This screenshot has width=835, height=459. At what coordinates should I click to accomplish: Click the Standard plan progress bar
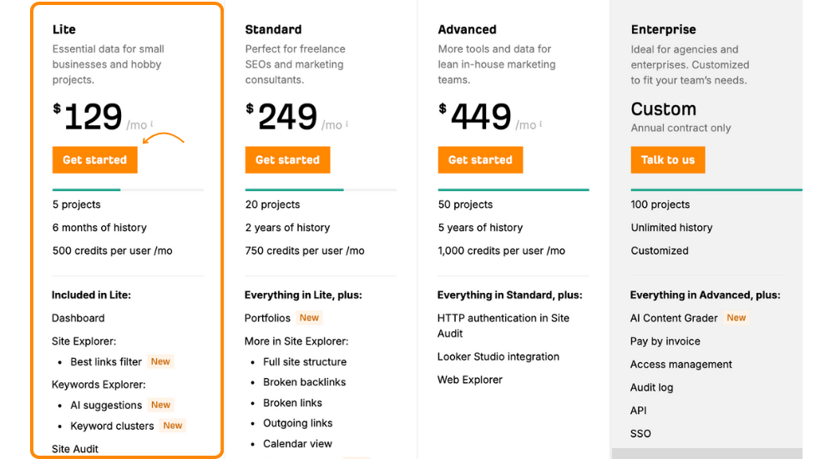point(321,189)
